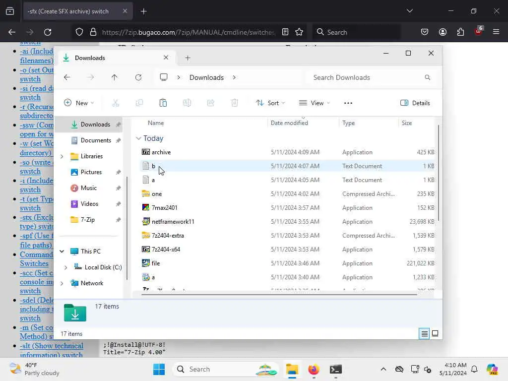The image size is (508, 381).
Task: Show hidden system tray icons
Action: click(383, 369)
